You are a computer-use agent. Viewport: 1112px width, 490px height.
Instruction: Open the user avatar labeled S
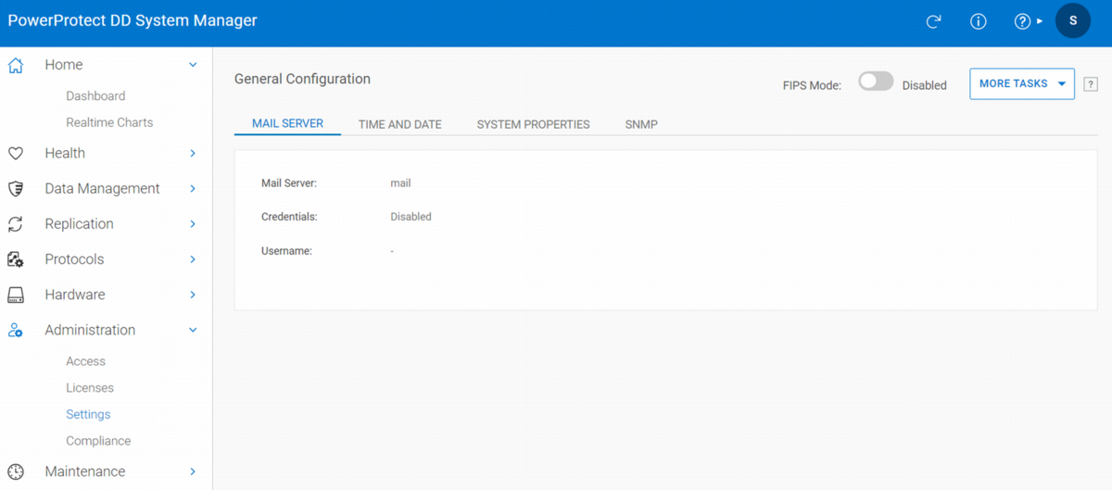pos(1073,20)
